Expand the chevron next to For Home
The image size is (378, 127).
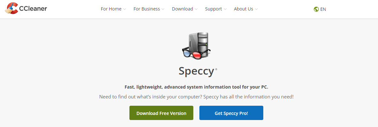(124, 9)
